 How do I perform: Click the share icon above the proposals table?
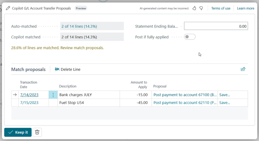(x=243, y=69)
